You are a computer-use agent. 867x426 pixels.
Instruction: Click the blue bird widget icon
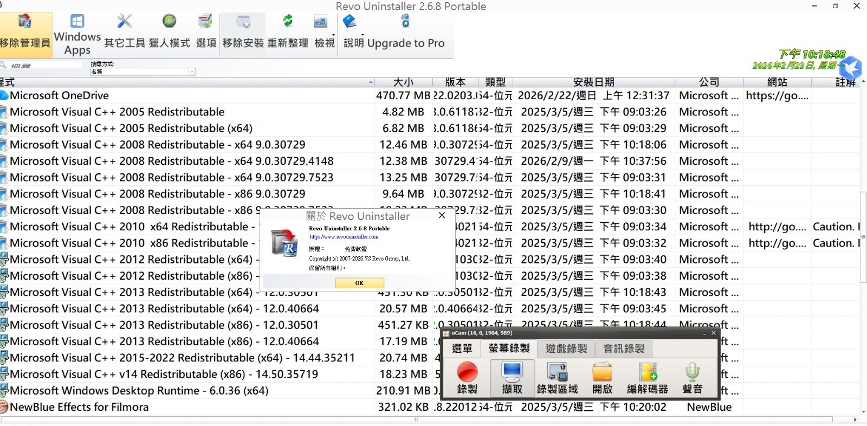click(850, 68)
